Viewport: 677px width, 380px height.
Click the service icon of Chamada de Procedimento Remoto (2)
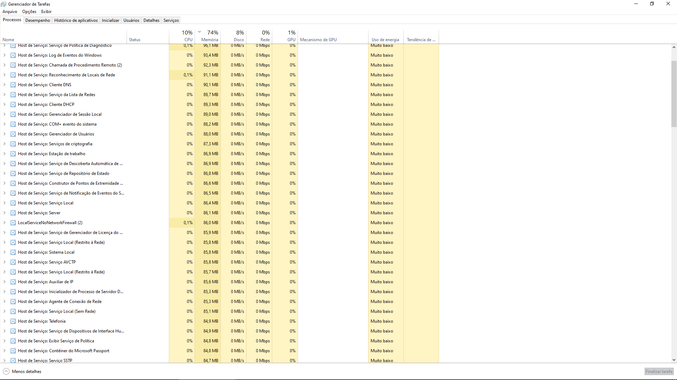click(x=13, y=65)
